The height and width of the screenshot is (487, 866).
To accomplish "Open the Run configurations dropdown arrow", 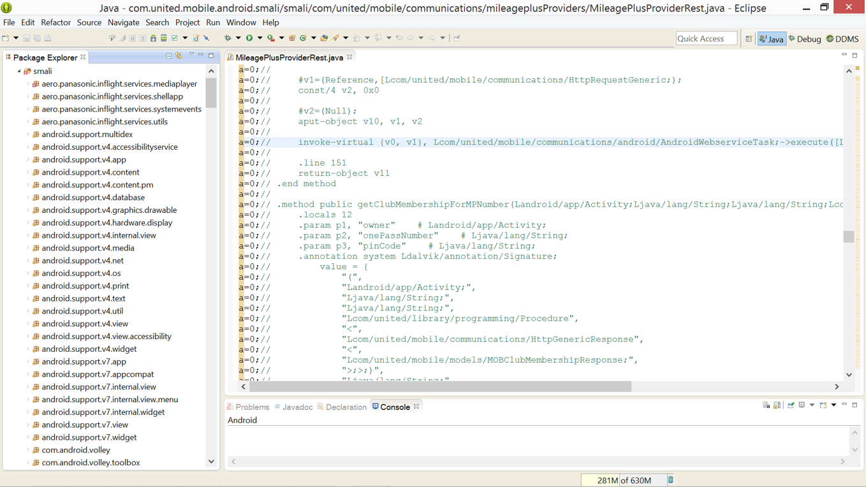I will pos(260,38).
